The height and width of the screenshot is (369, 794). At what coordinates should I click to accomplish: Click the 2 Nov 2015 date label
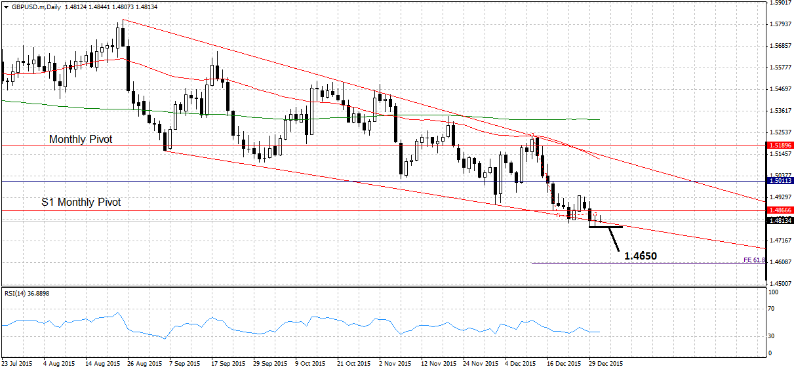click(x=394, y=362)
